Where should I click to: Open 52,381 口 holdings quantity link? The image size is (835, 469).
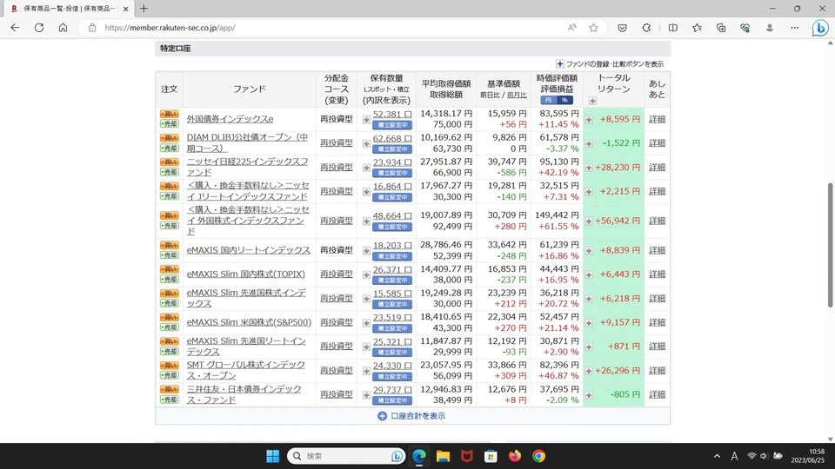pos(392,114)
